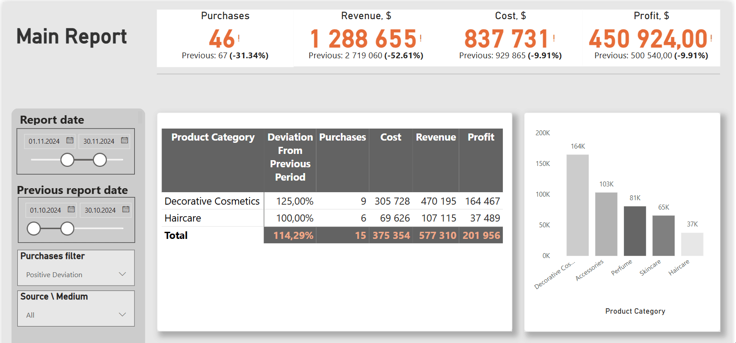
Task: Click the slicer panel vertical scrollbar
Action: tap(140, 117)
